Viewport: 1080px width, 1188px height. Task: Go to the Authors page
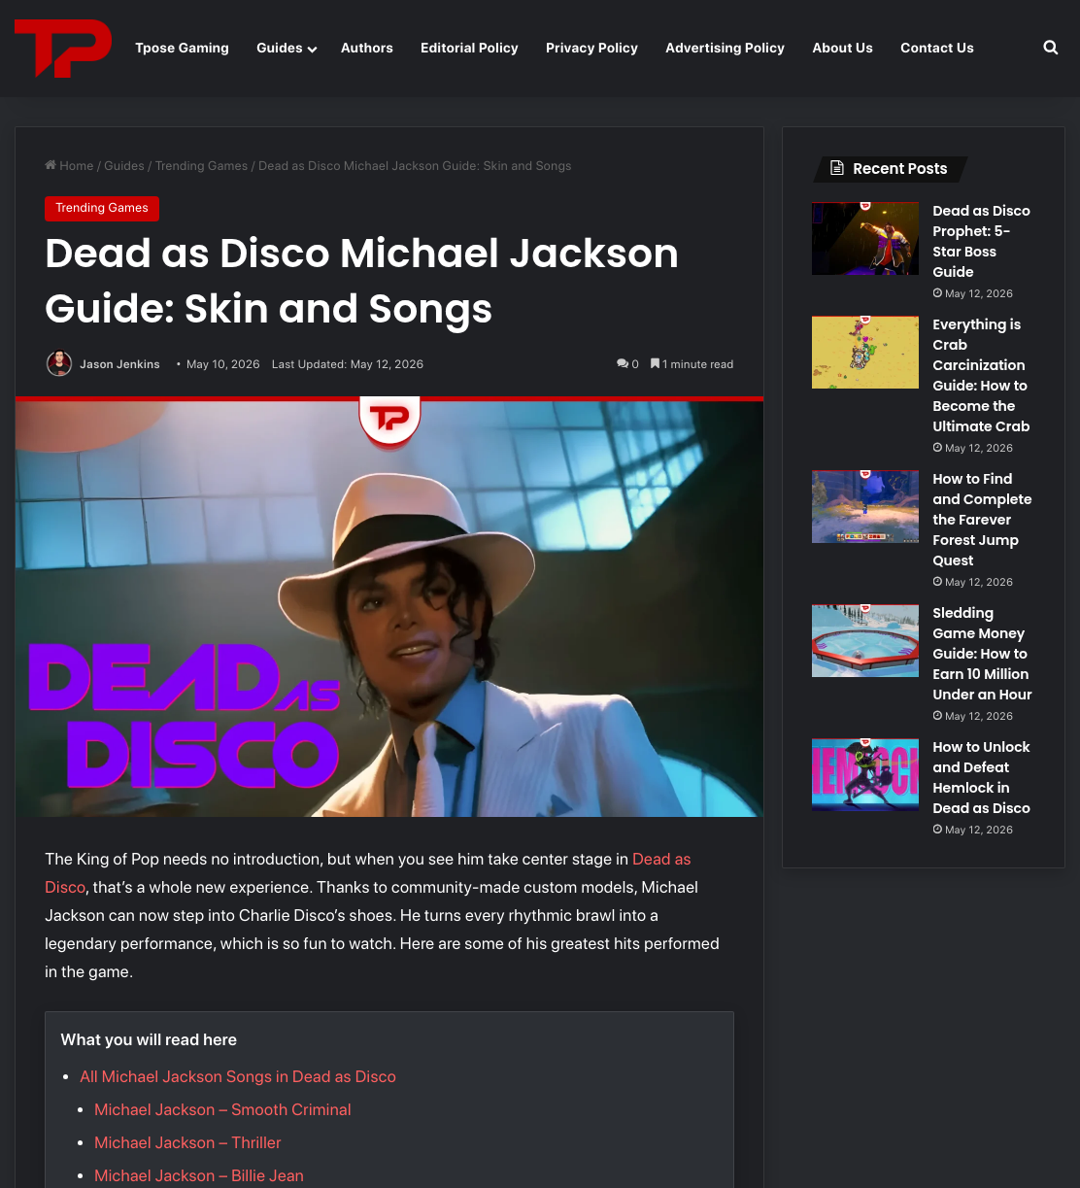coord(367,48)
